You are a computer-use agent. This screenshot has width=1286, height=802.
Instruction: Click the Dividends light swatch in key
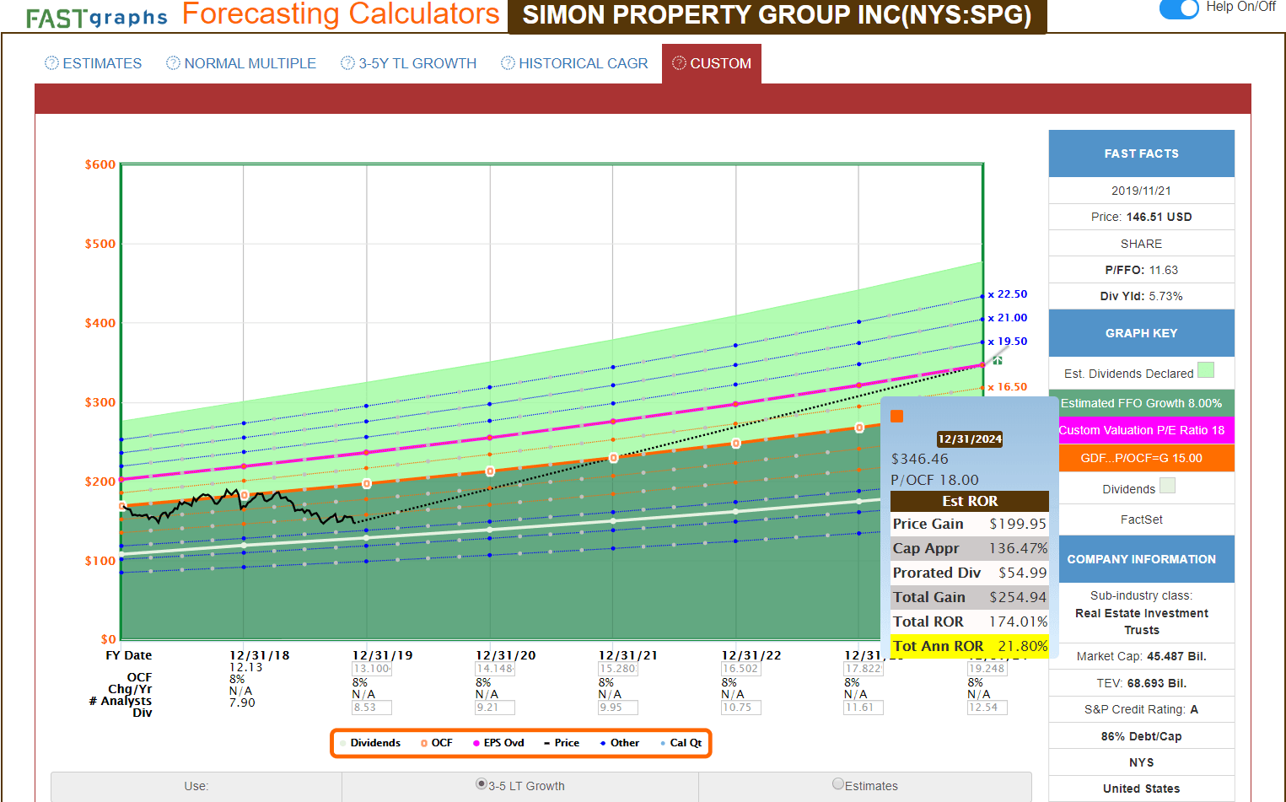(1167, 485)
